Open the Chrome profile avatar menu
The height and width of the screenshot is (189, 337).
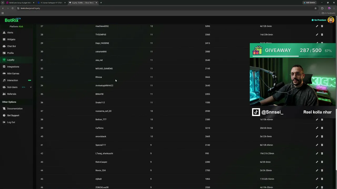click(x=329, y=8)
